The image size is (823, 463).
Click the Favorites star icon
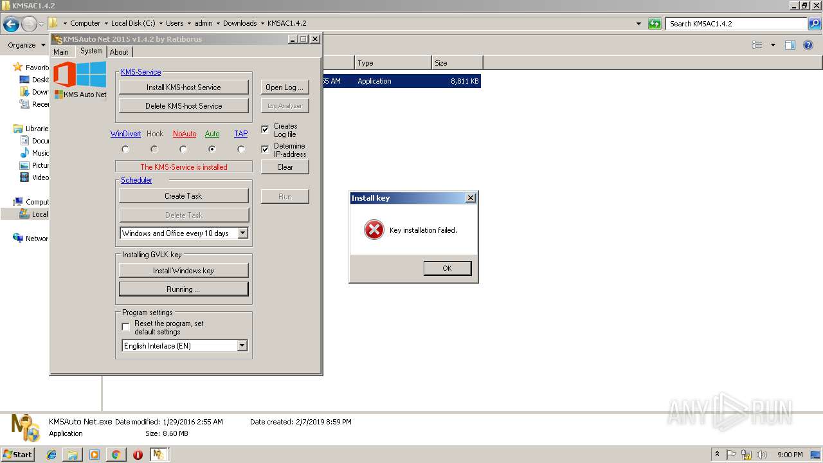click(18, 67)
